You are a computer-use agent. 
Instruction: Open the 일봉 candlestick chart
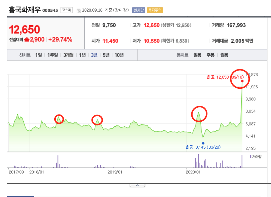(197, 55)
